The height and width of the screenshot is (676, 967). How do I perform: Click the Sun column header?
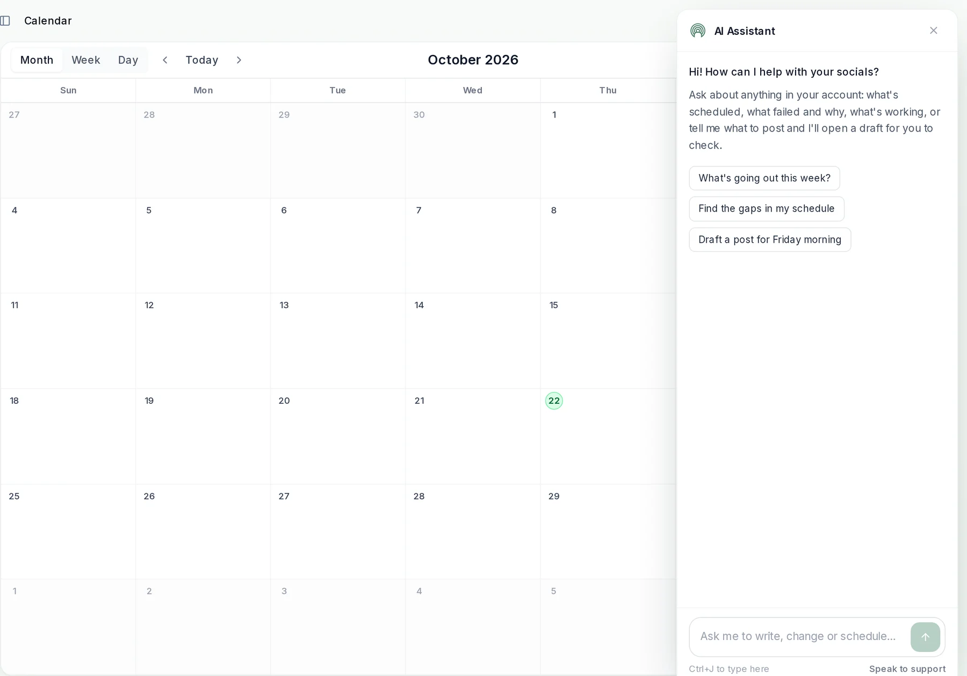(x=68, y=90)
